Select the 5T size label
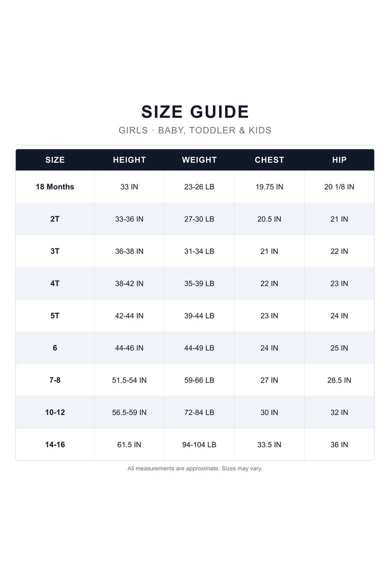The image size is (390, 586). click(x=55, y=316)
